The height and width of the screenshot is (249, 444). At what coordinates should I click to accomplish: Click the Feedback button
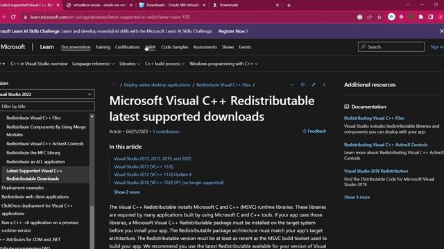coord(314,131)
